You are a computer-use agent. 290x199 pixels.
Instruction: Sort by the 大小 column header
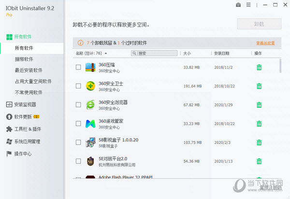coord(187,54)
